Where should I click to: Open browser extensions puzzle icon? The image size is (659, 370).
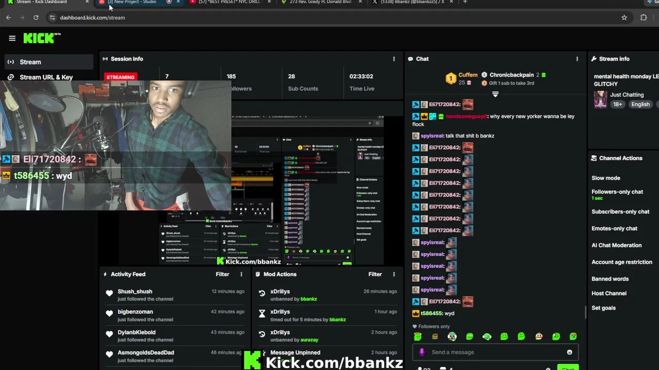pyautogui.click(x=644, y=17)
